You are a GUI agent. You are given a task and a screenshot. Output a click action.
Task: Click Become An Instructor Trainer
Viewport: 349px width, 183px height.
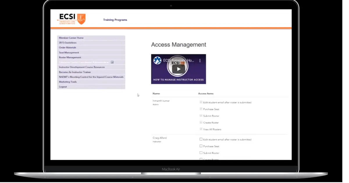(x=75, y=72)
